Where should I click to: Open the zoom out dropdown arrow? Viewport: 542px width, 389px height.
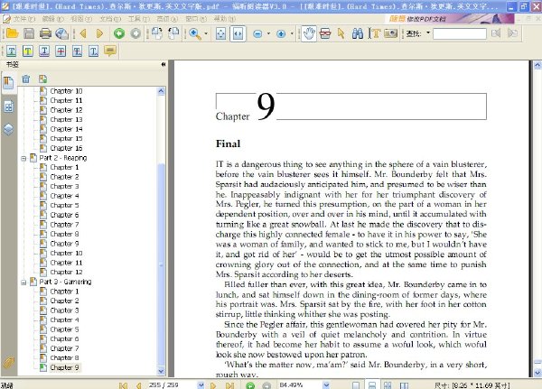[268, 33]
